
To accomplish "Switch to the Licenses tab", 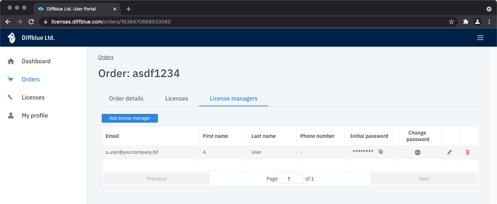I will pos(177,98).
